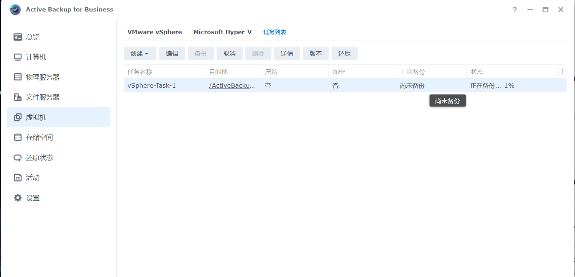This screenshot has width=575, height=277.
Task: Sort by the 上次备份 column header
Action: tap(431, 72)
